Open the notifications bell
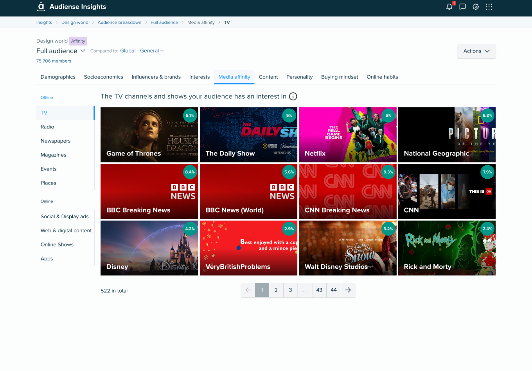This screenshot has width=532, height=371. [449, 7]
